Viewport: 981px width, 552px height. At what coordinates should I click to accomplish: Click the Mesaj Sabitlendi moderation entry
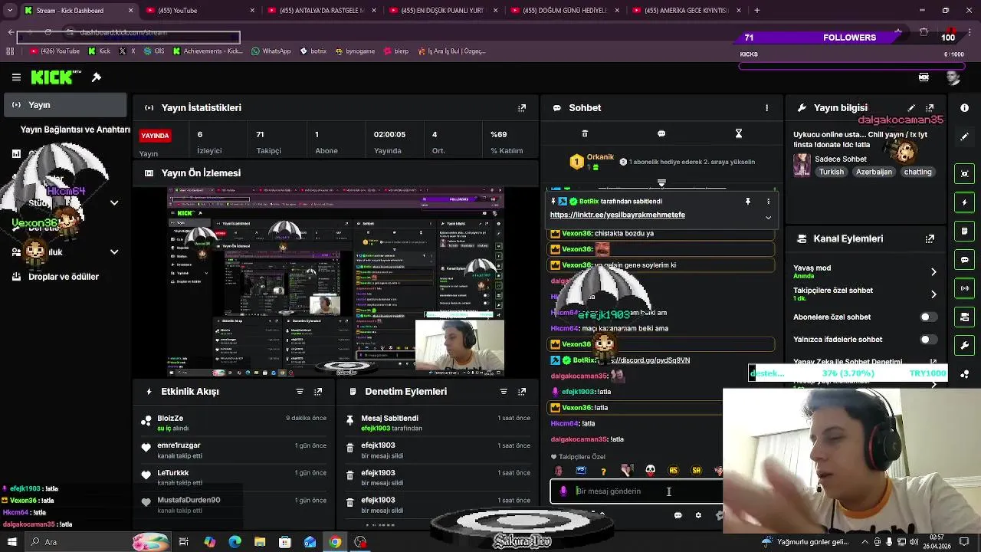pos(438,423)
